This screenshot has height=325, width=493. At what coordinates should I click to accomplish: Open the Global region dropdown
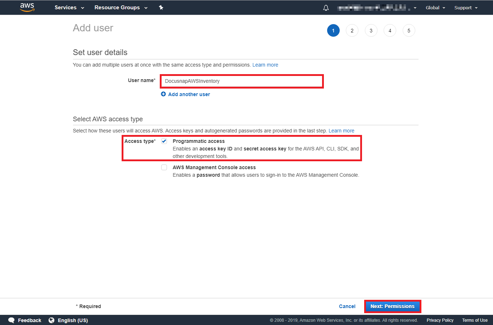pyautogui.click(x=435, y=8)
